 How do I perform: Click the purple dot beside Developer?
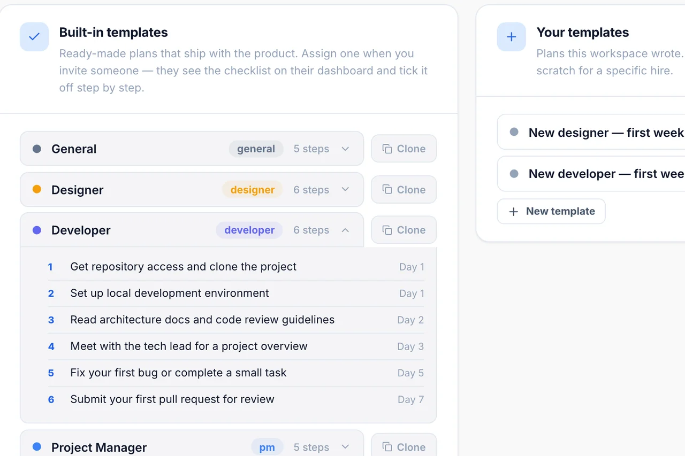[x=37, y=230]
